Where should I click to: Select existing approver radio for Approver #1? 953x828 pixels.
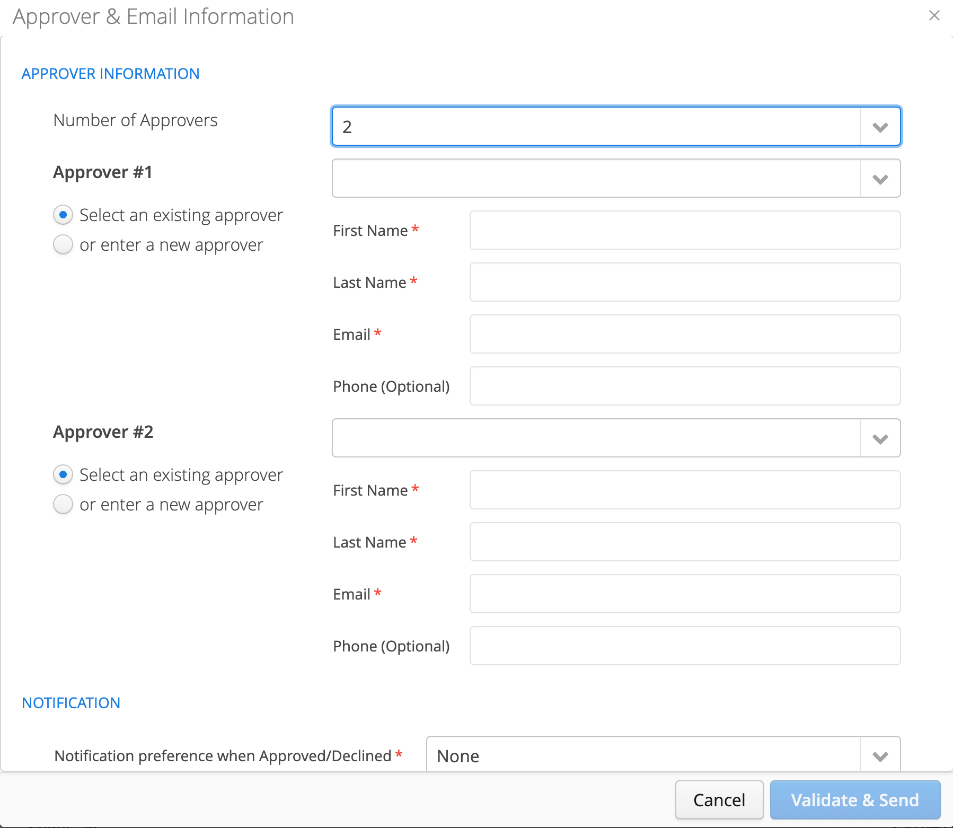pos(63,215)
